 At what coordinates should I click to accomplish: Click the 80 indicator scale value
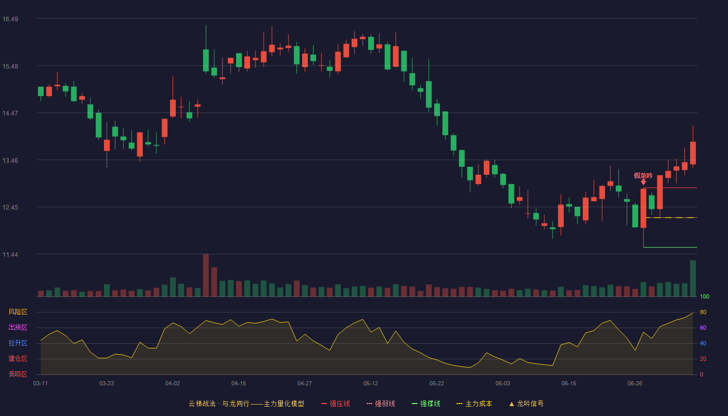point(703,312)
